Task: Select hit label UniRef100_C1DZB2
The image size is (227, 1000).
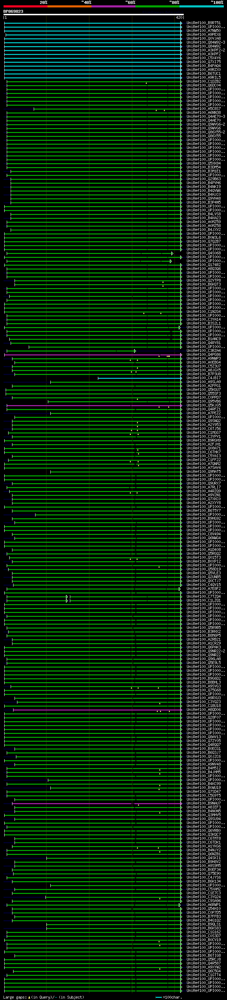Action: tap(203, 82)
